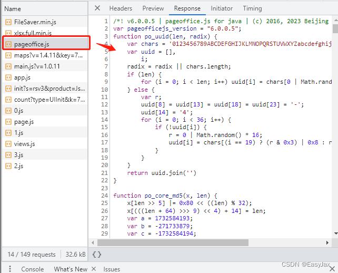The height and width of the screenshot is (273, 338).
Task: Click the vertical scrollbar down arrow
Action: coord(335,233)
